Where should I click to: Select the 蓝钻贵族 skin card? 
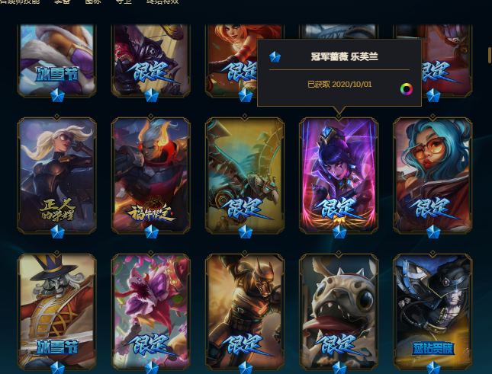pos(433,312)
